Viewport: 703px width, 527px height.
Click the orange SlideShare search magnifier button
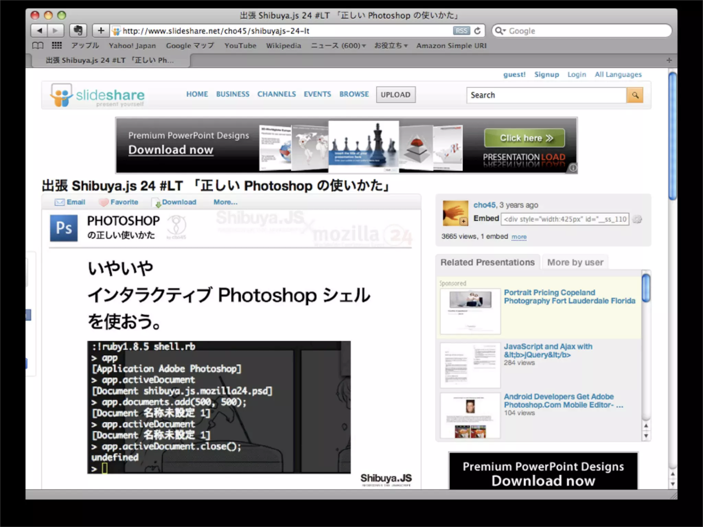635,95
